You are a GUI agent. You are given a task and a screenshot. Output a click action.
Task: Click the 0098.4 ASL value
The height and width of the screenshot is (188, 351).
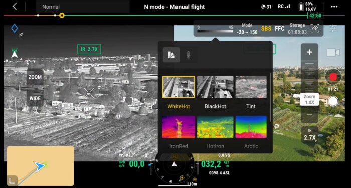[x=220, y=173]
